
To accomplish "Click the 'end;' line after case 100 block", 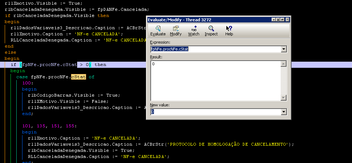I will pyautogui.click(x=28, y=114).
